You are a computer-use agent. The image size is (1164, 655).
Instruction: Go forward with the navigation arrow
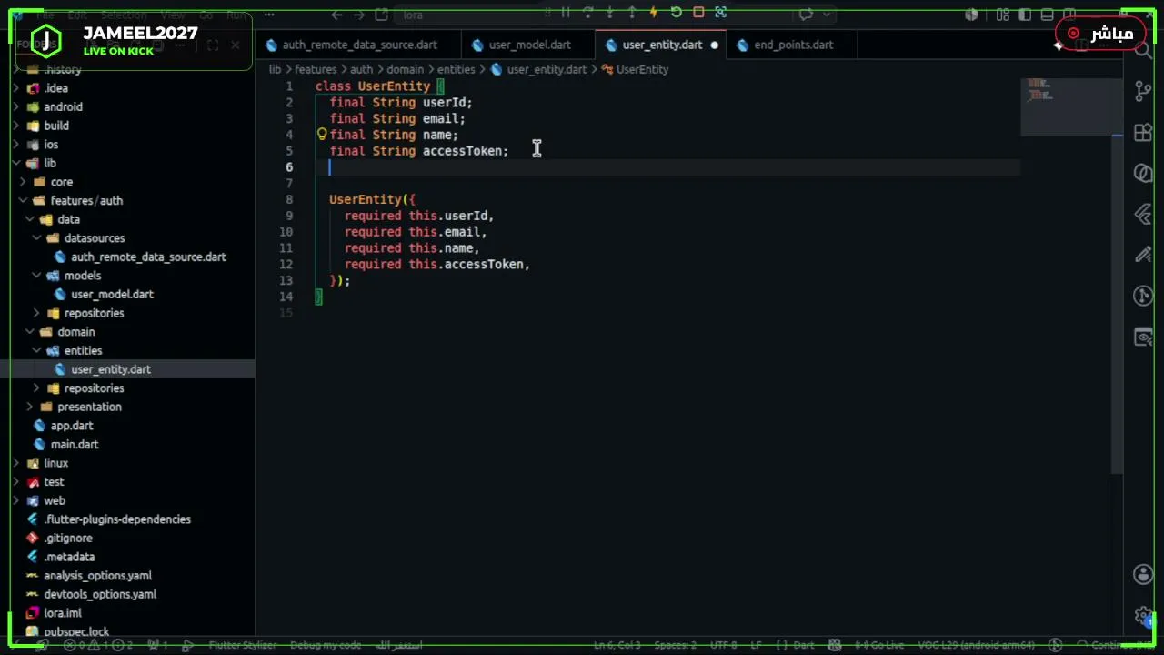[x=359, y=15]
